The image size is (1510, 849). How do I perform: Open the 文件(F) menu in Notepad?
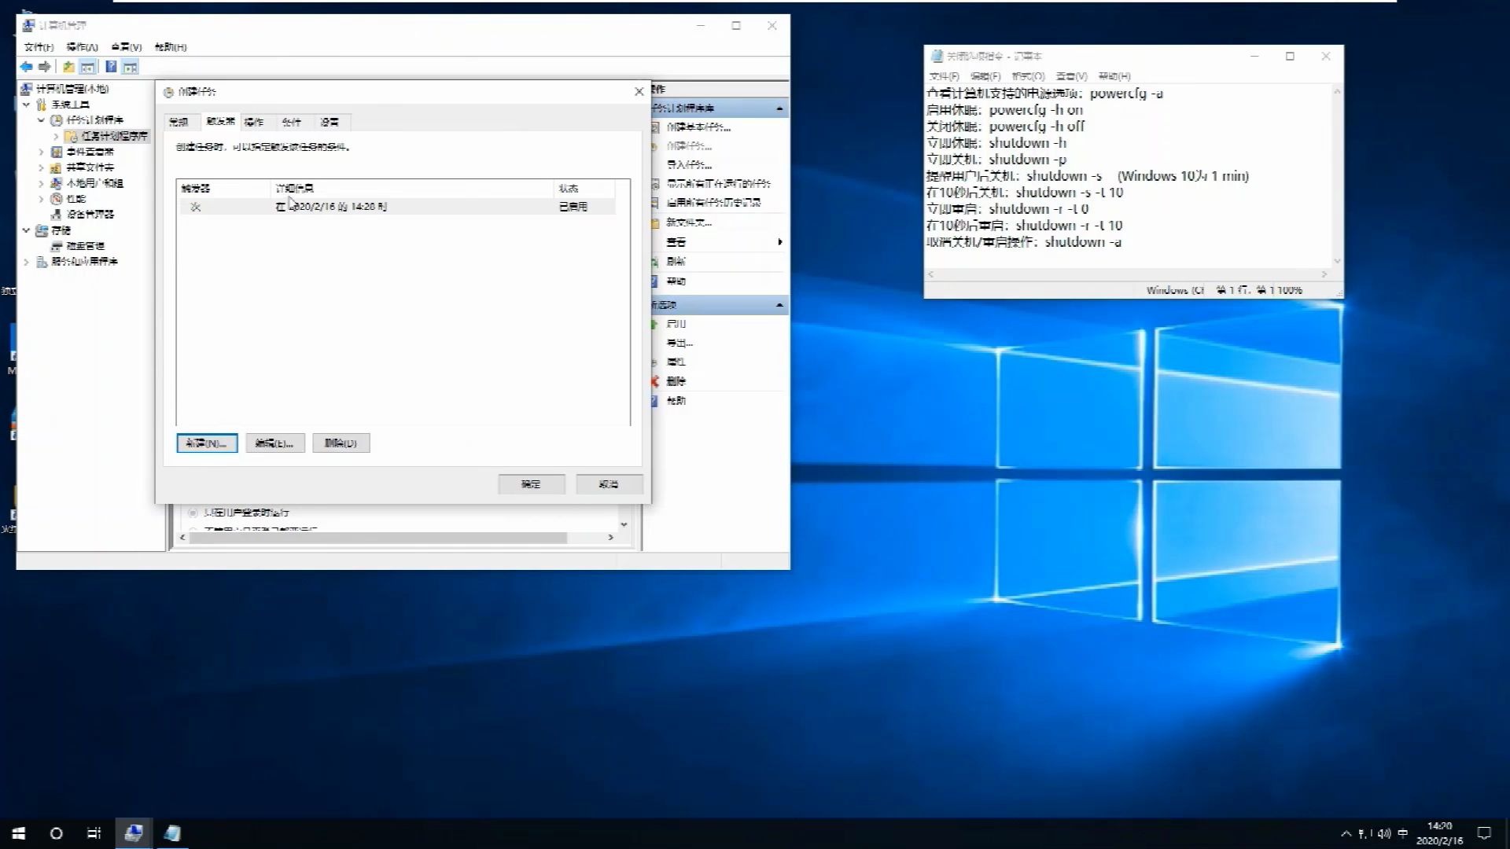pos(943,76)
